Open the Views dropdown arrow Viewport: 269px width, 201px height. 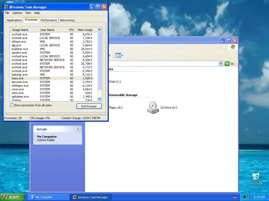coord(122,55)
